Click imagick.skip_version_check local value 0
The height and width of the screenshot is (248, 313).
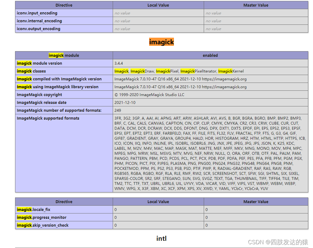(158, 225)
